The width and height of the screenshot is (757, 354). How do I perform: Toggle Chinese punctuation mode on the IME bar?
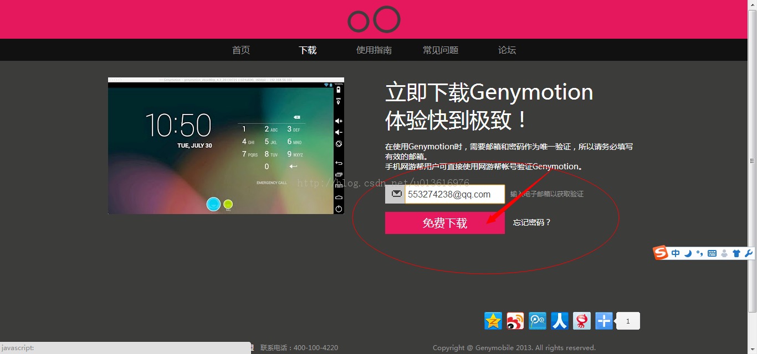(x=699, y=253)
